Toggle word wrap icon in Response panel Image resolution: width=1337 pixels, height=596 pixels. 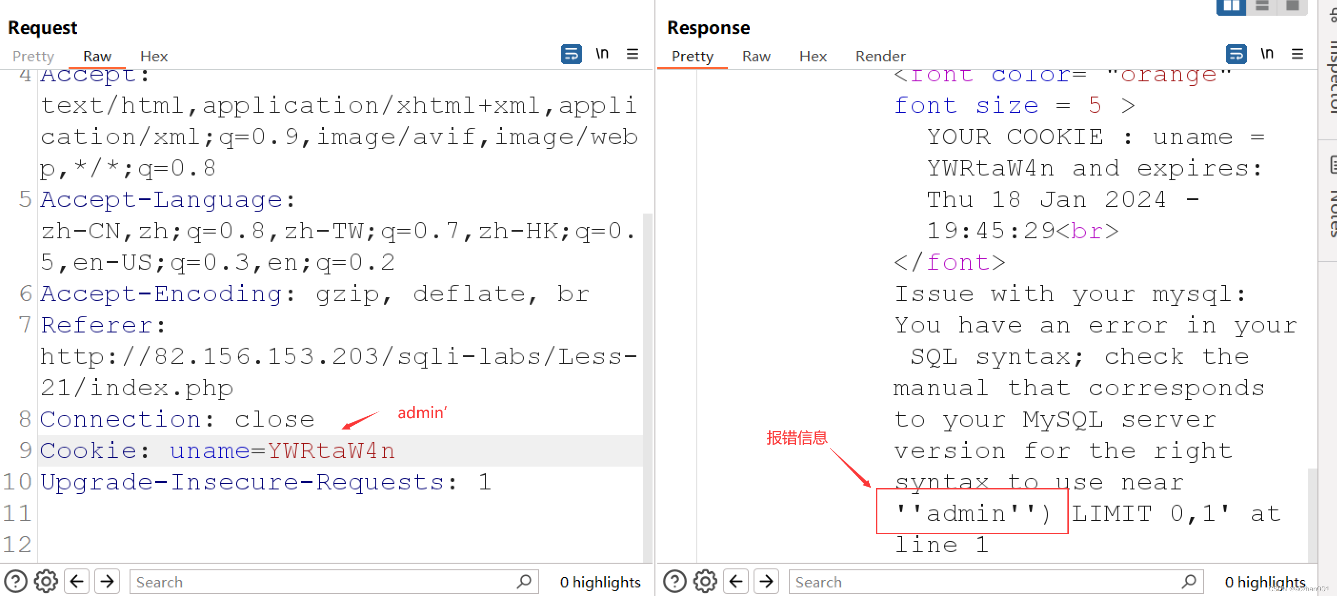point(1237,53)
